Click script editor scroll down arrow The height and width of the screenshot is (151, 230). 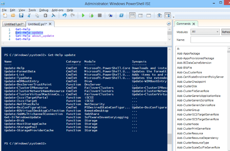pyautogui.click(x=170, y=39)
